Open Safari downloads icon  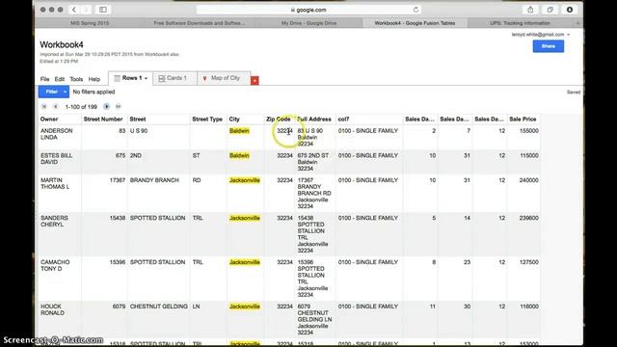(570, 10)
